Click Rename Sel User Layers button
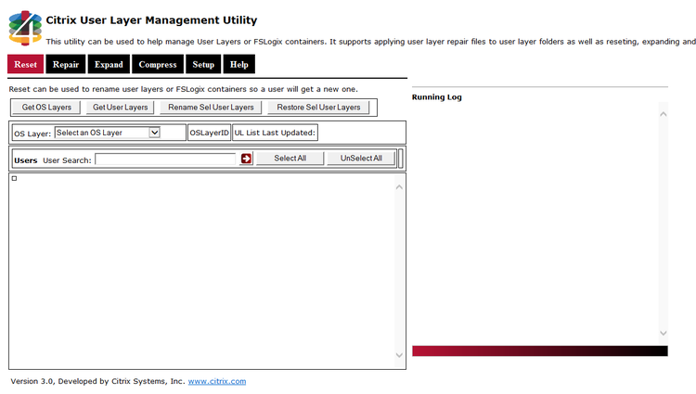This screenshot has height=394, width=696. point(211,108)
